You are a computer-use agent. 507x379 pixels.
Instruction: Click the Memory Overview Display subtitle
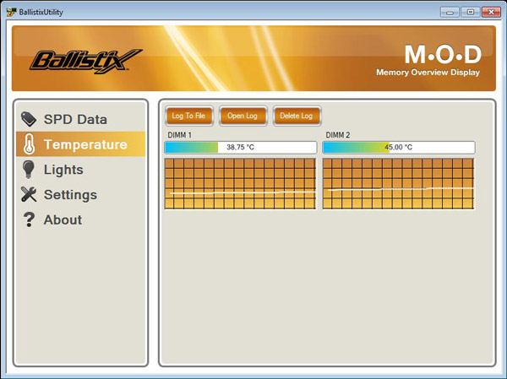point(428,72)
